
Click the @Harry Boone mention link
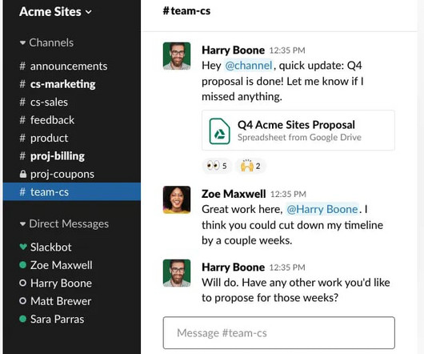pos(322,209)
